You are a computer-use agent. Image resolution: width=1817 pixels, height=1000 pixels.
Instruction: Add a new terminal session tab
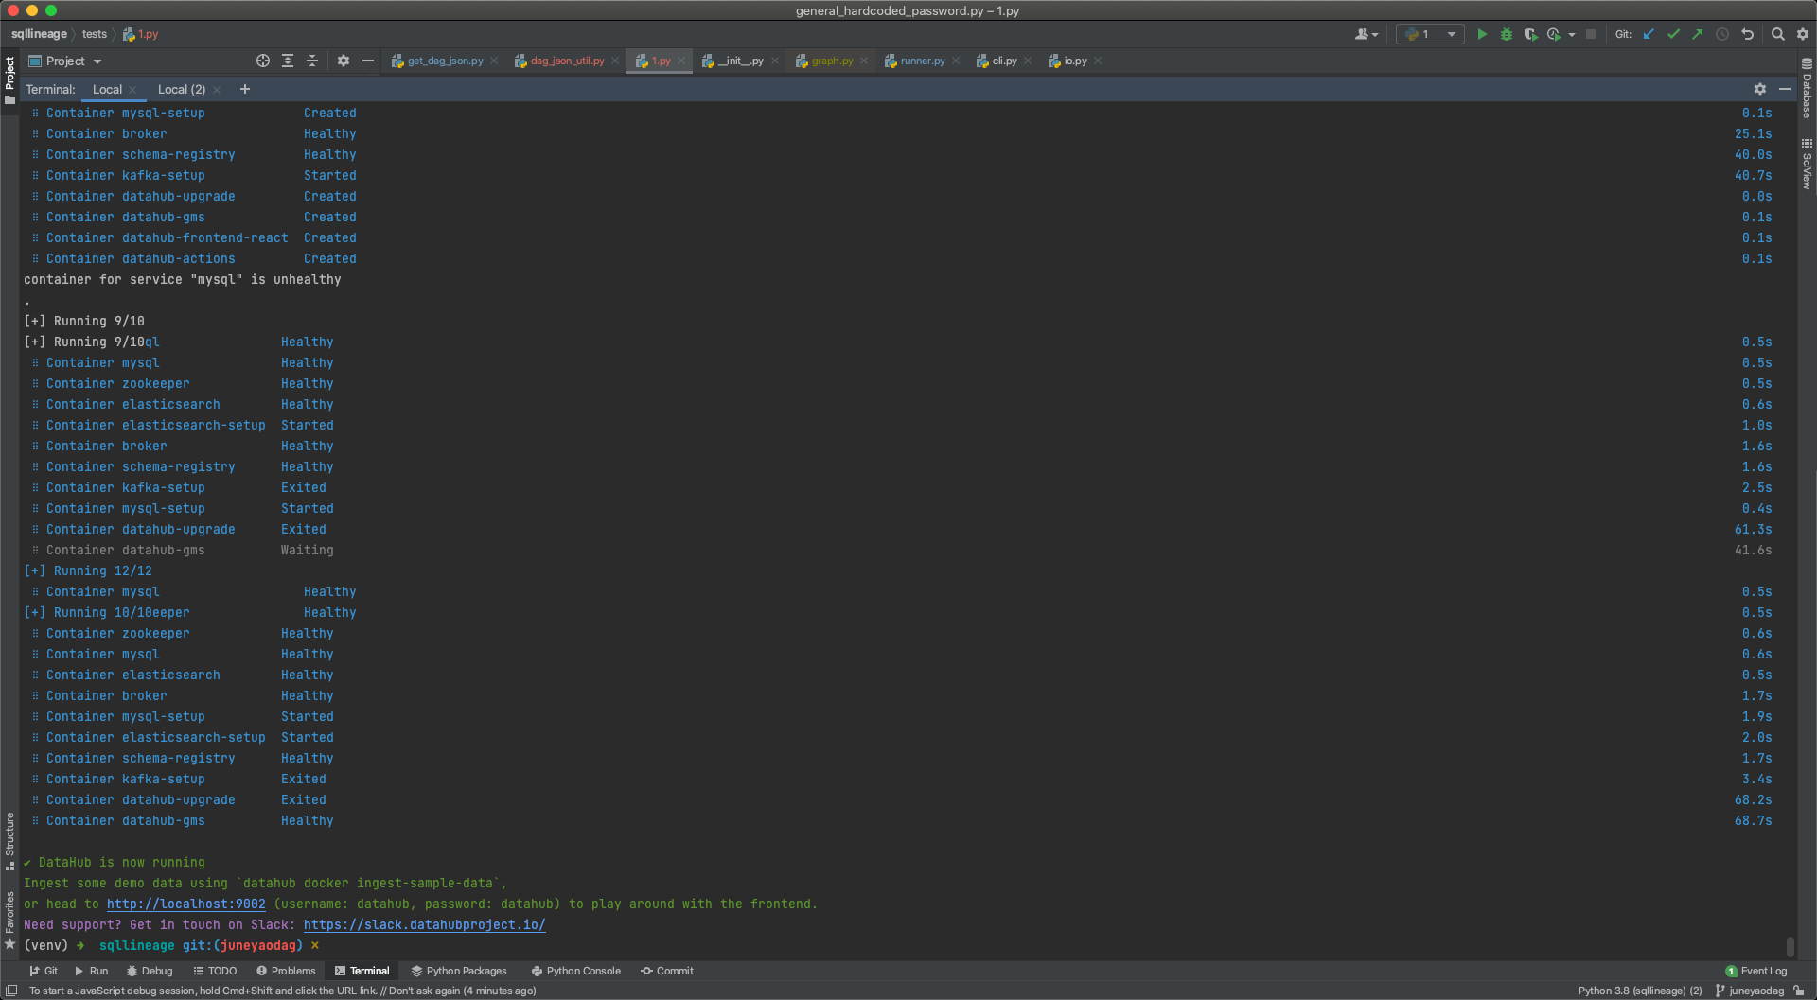point(245,89)
